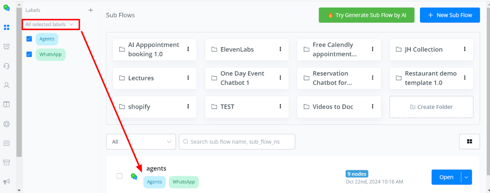Expand the All selected labels dropdown
This screenshot has height=193, width=490.
pos(50,24)
